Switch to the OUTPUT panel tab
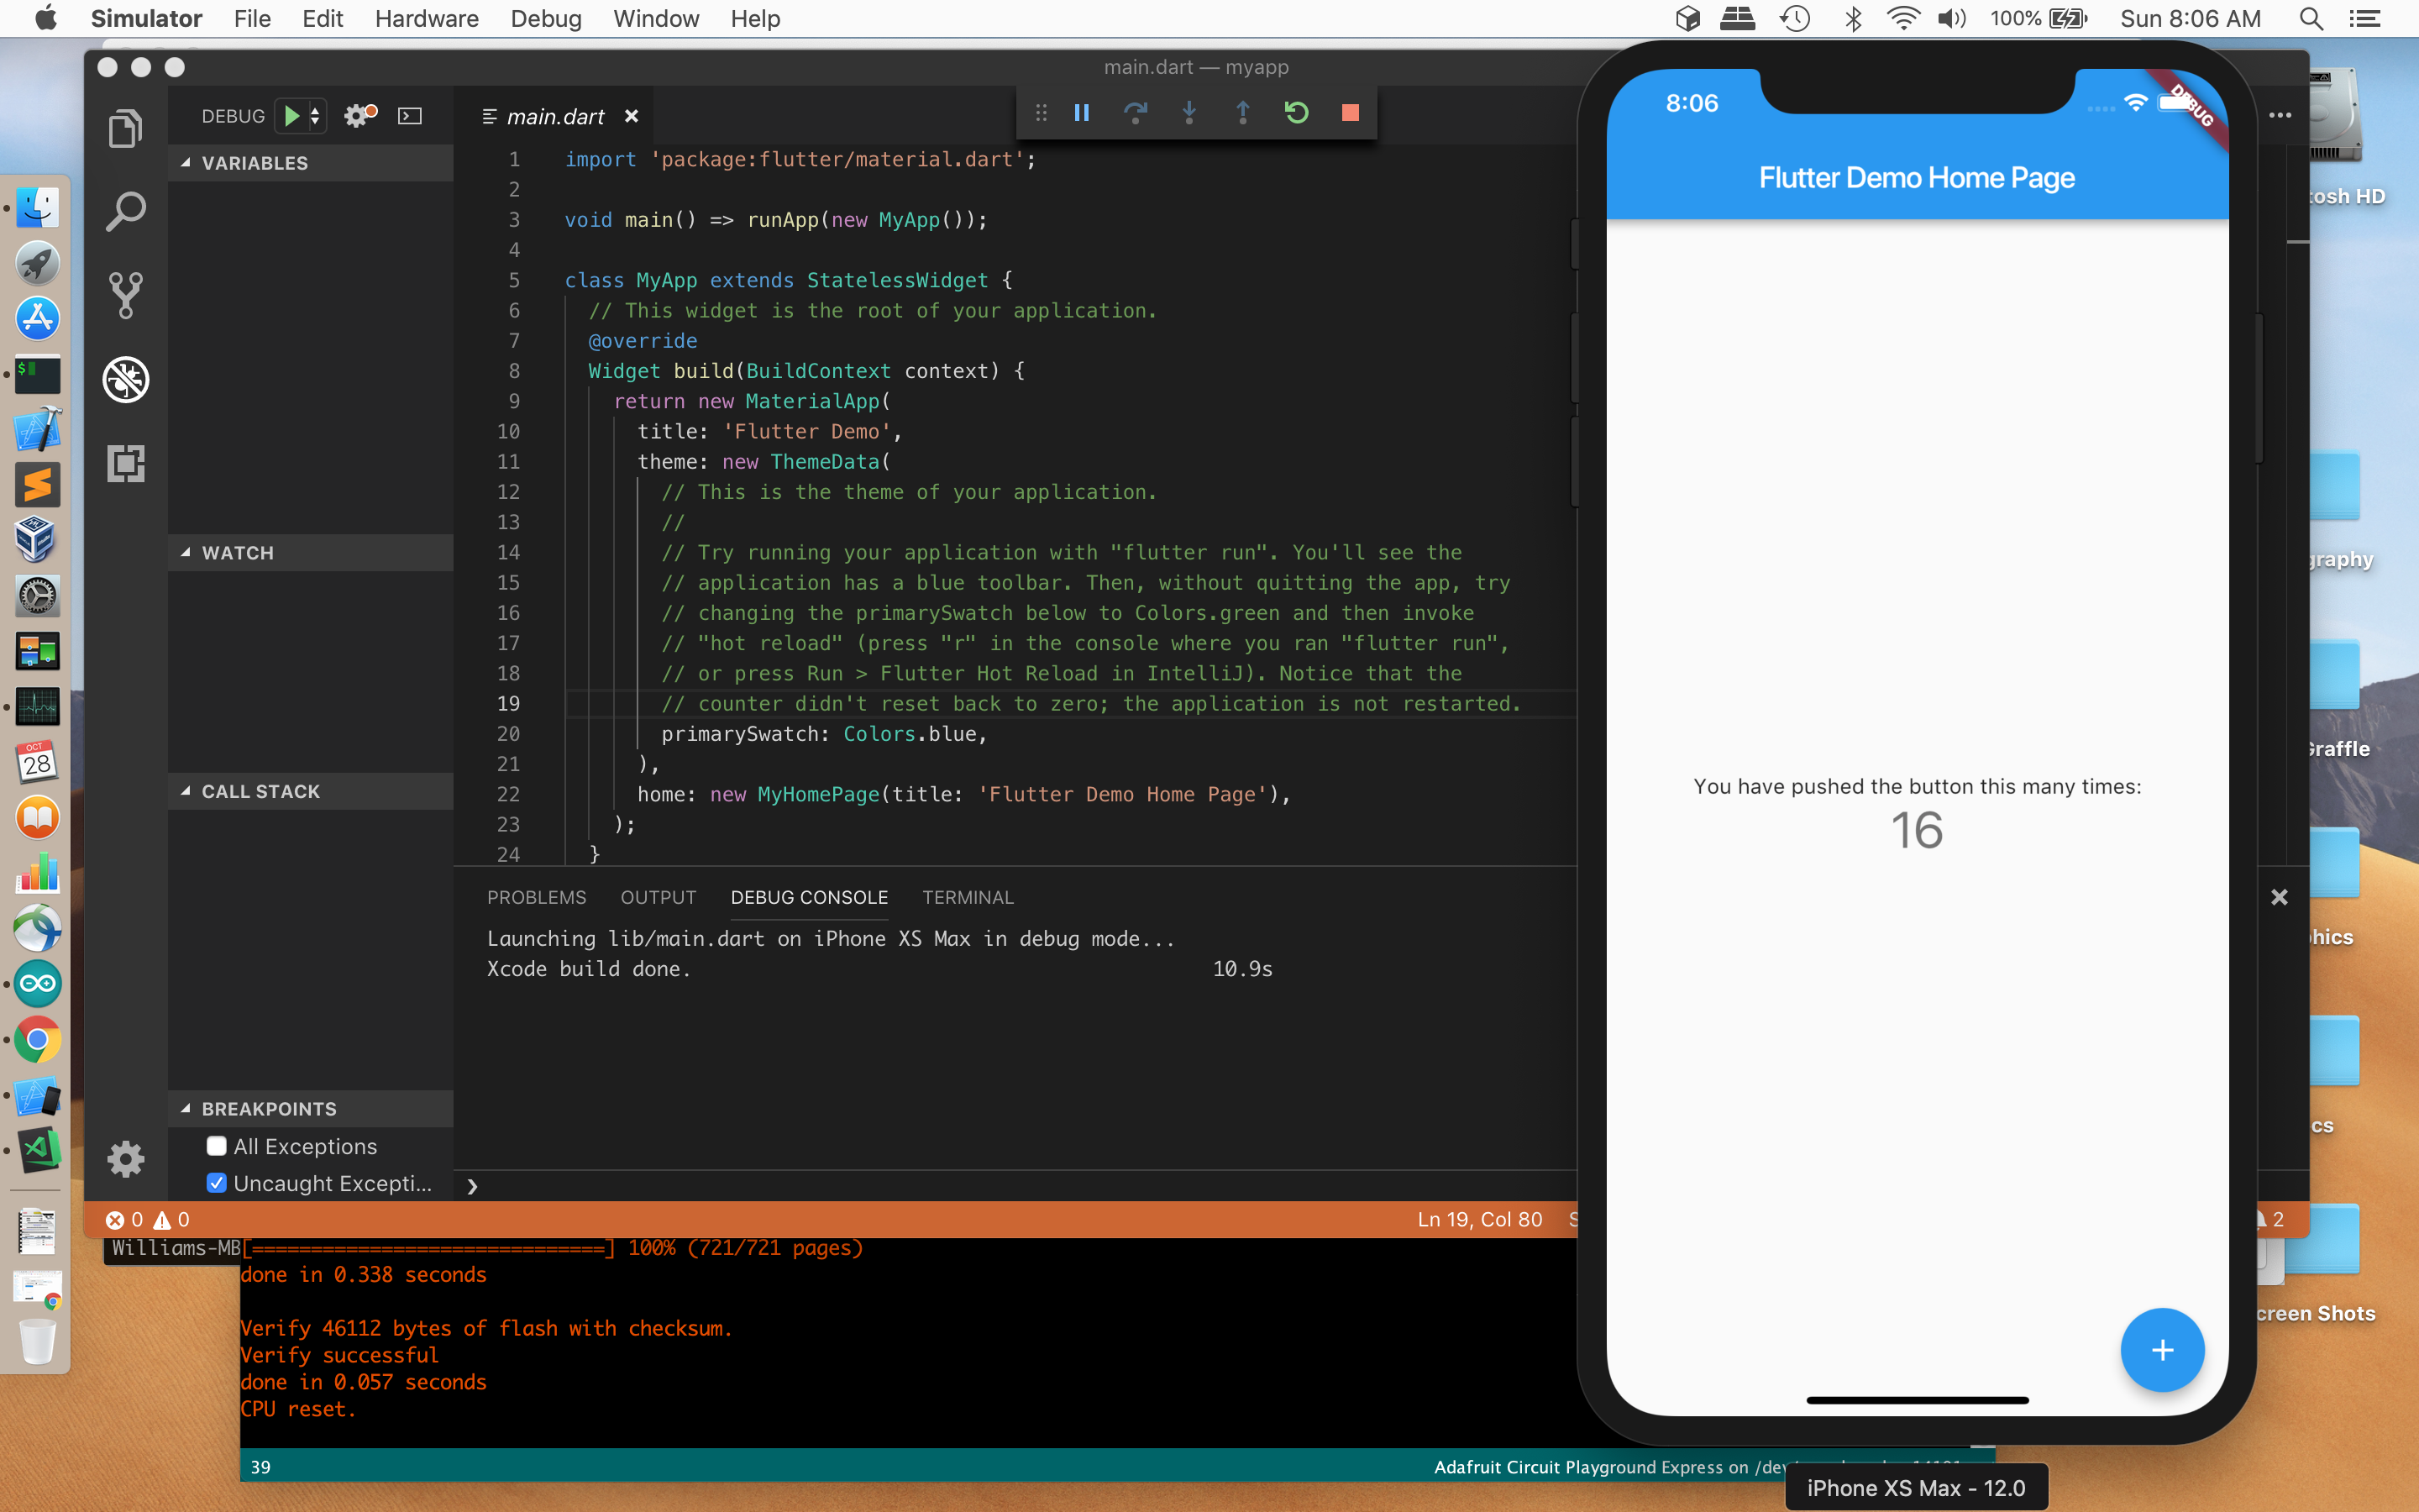This screenshot has height=1512, width=2419. click(658, 897)
